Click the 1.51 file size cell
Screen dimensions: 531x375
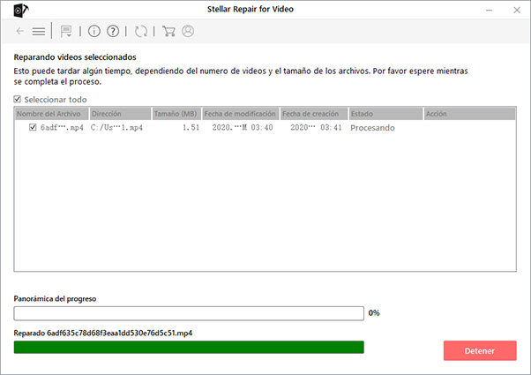(x=191, y=128)
